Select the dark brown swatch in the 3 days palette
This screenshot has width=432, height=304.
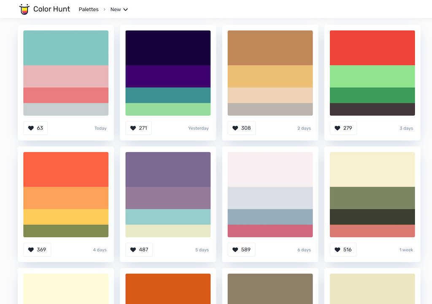(373, 109)
